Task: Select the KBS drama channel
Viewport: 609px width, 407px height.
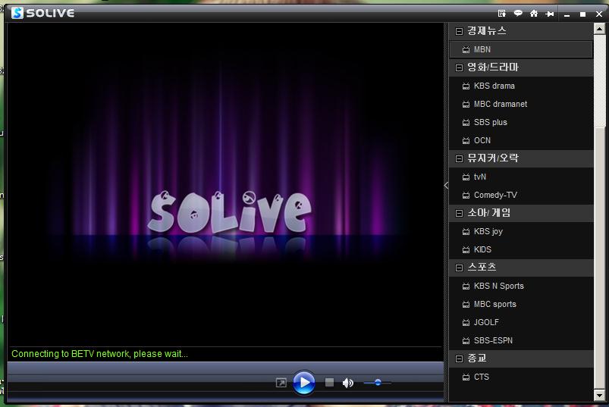Action: coord(521,86)
